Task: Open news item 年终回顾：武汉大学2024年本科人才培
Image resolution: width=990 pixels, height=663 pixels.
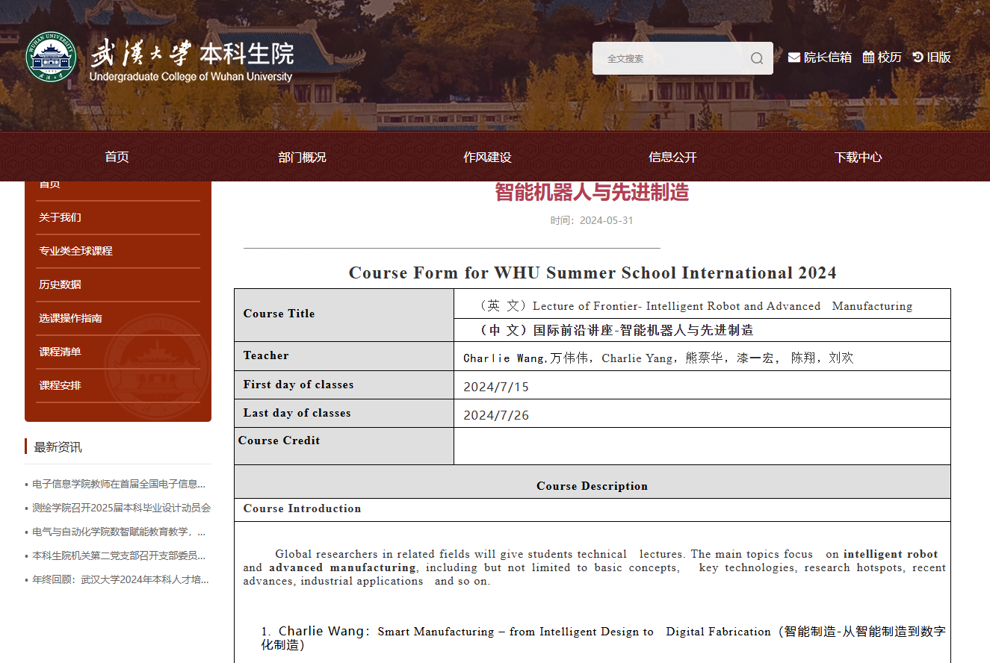Action: (120, 579)
